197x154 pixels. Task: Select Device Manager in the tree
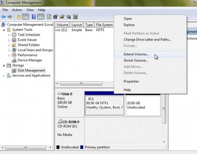[30, 60]
